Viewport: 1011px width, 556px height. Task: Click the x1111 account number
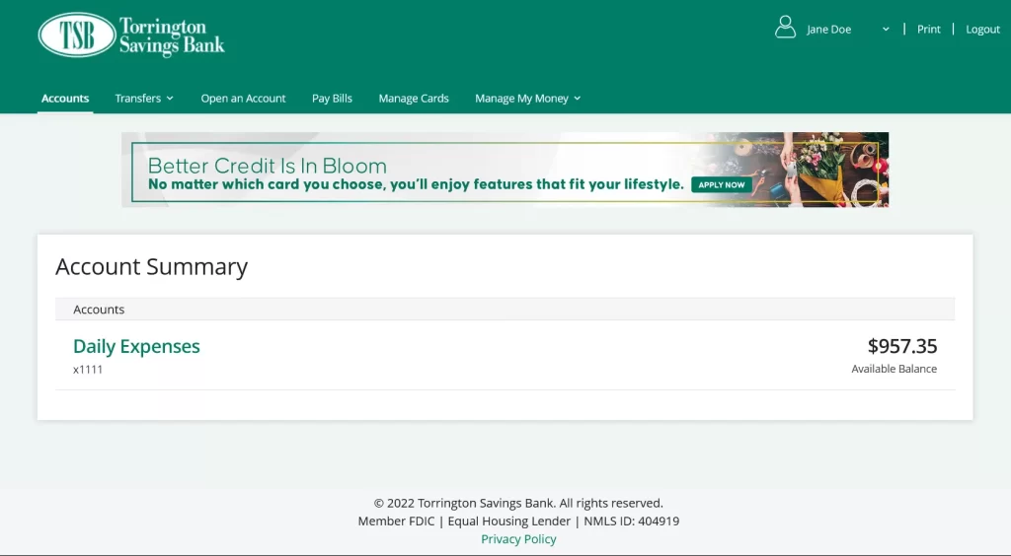click(88, 370)
